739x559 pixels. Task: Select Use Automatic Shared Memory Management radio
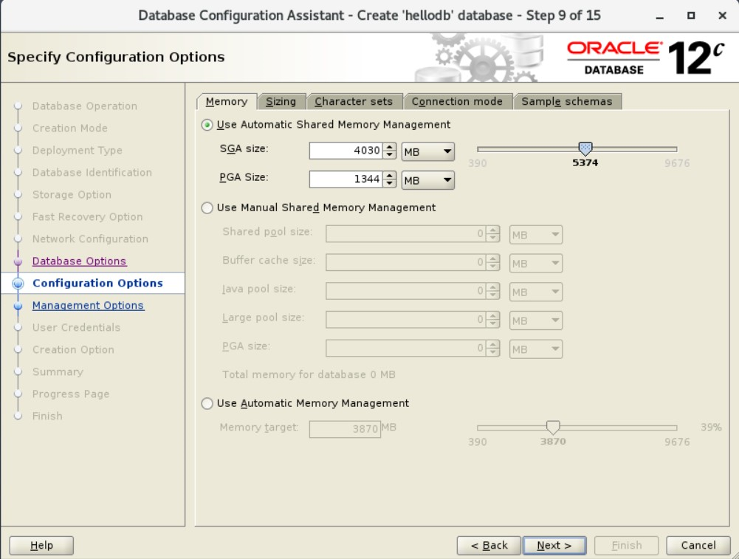click(207, 125)
